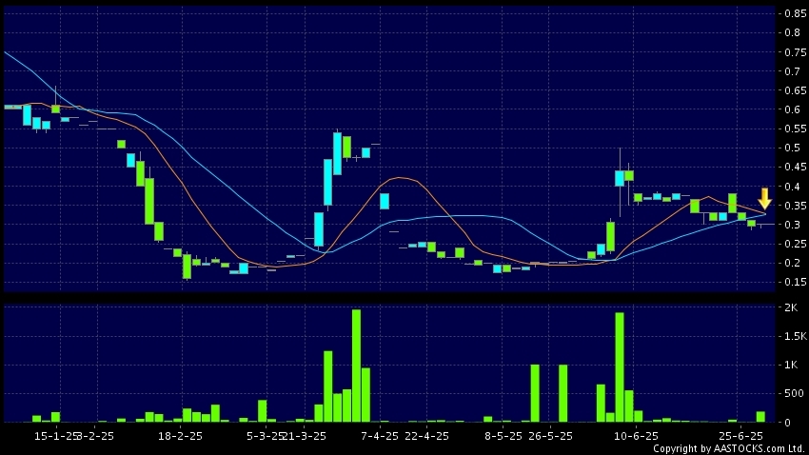Select the 0.4 price axis label

792,187
